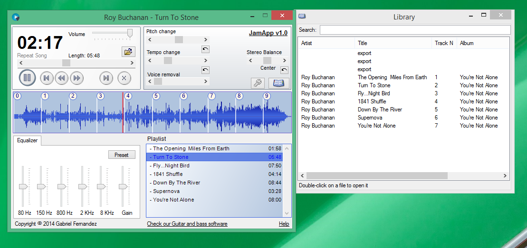Image resolution: width=527 pixels, height=248 pixels.
Task: Toggle the Repeat Song option
Action: coord(32,56)
